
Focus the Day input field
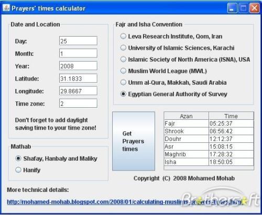[x=78, y=41]
